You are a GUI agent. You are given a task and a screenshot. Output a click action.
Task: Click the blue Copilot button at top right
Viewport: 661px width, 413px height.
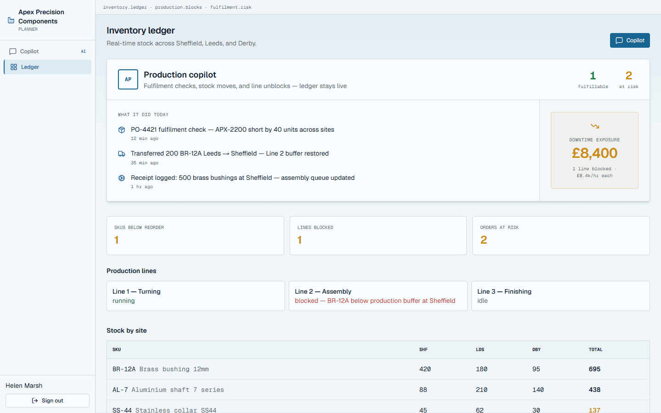point(630,40)
